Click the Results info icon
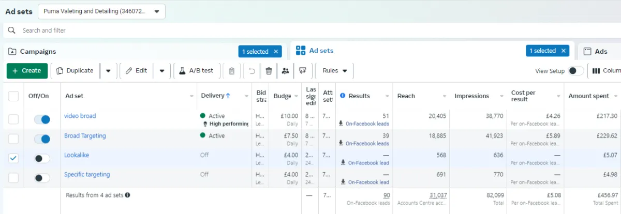 tap(343, 96)
